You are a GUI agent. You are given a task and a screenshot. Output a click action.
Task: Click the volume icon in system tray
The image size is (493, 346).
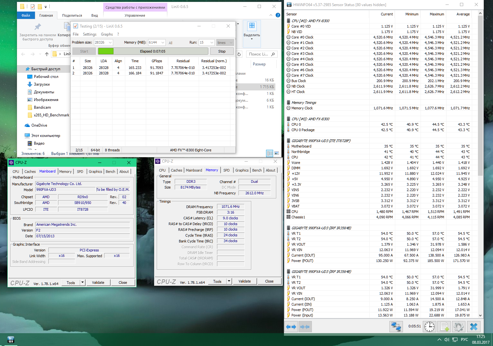coord(447,340)
